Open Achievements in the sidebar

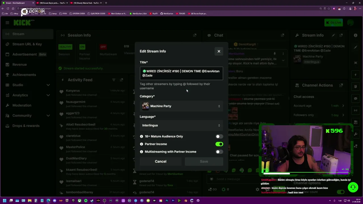28,75
